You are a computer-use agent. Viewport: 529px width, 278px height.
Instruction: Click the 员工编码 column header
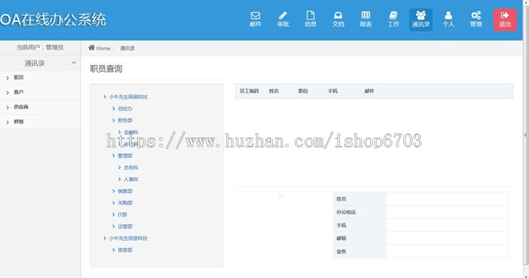tap(249, 91)
